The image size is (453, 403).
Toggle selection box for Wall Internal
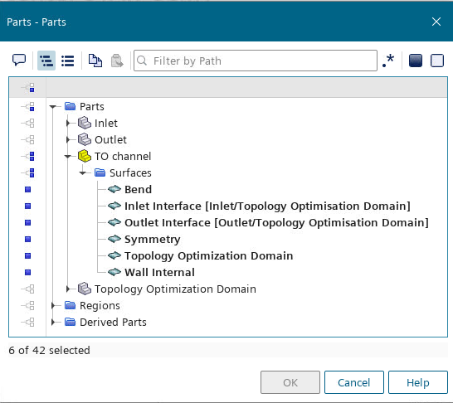tap(27, 273)
